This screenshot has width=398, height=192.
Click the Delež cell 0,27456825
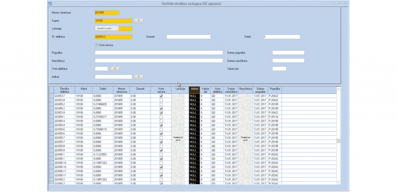(x=103, y=104)
